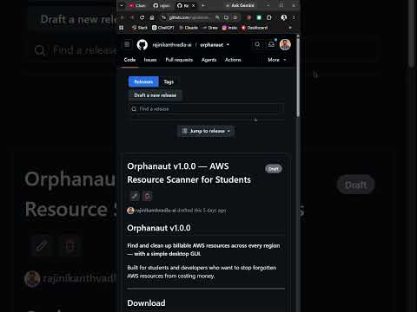Go back using the browser back arrow
The image size is (417, 312).
pyautogui.click(x=122, y=17)
